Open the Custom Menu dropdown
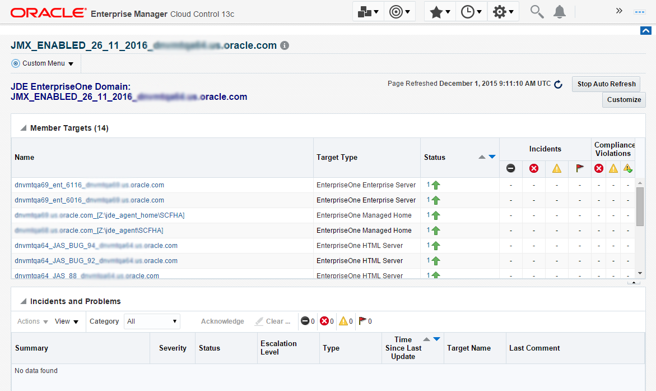This screenshot has width=656, height=391. (x=43, y=63)
